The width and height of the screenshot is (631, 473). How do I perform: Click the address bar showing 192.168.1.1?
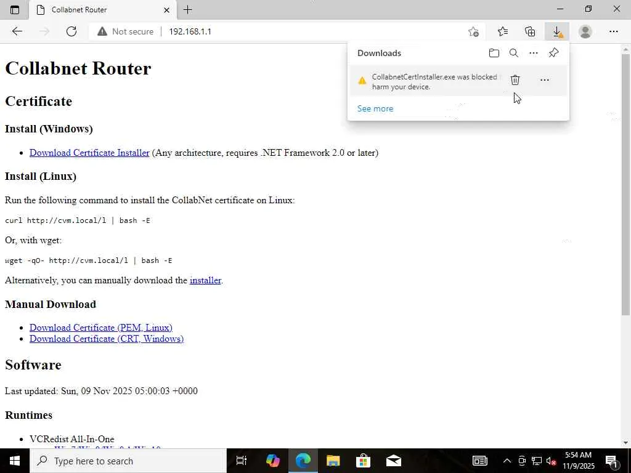pyautogui.click(x=190, y=31)
